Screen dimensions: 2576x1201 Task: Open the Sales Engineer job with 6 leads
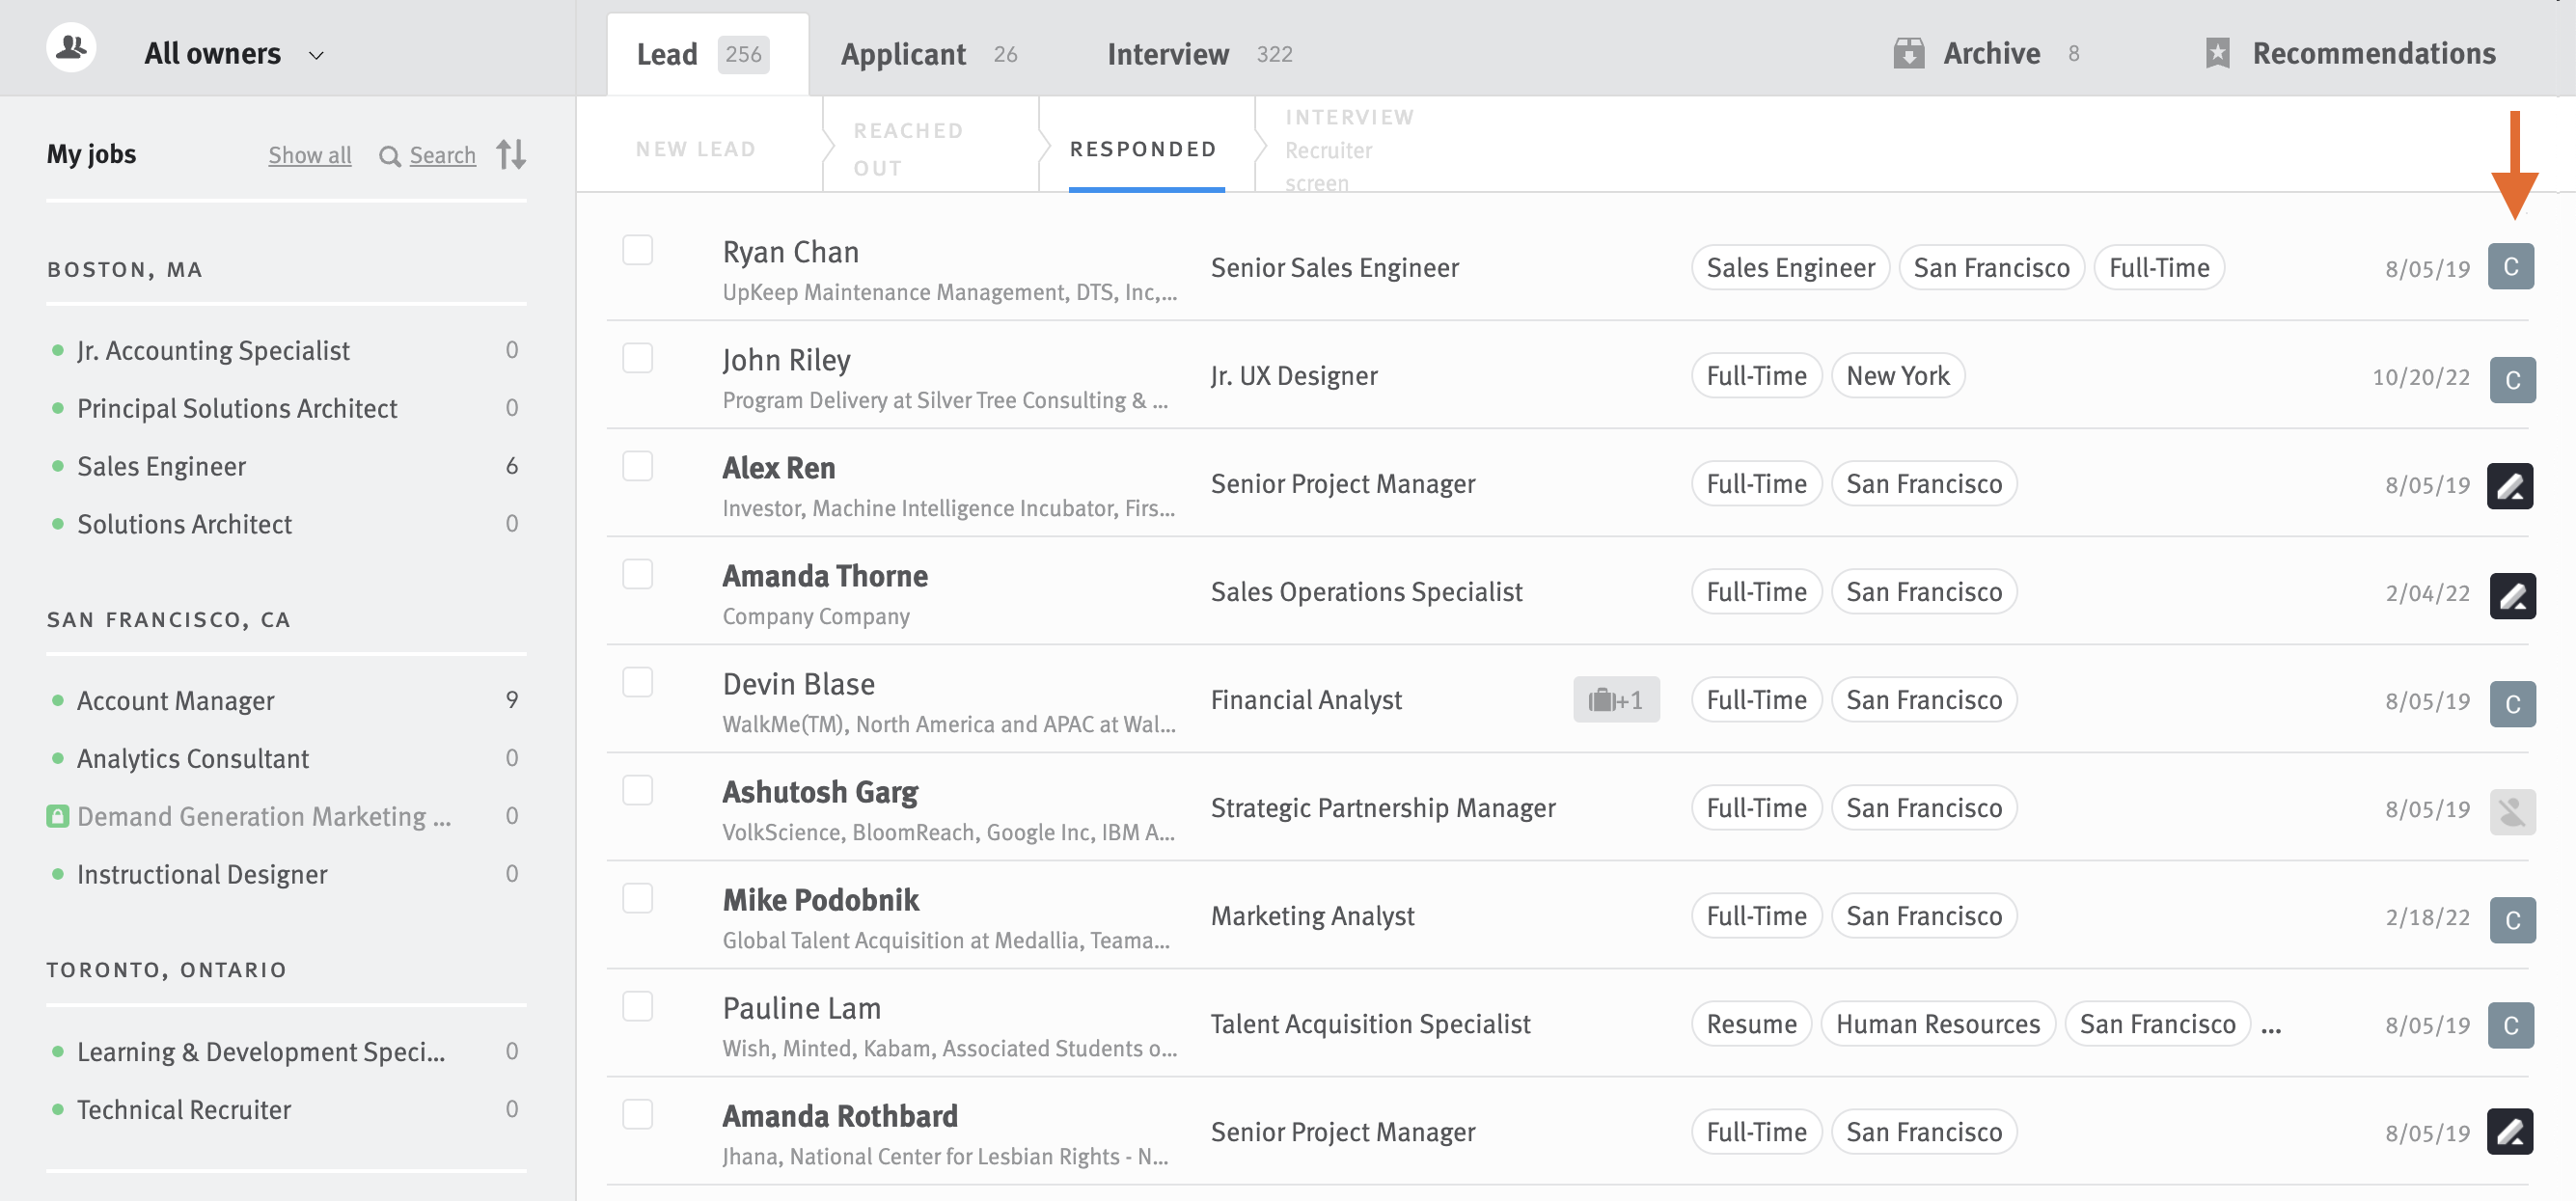(x=161, y=465)
